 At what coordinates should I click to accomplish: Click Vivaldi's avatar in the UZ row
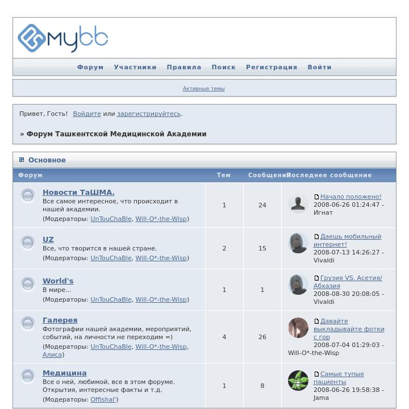(298, 243)
